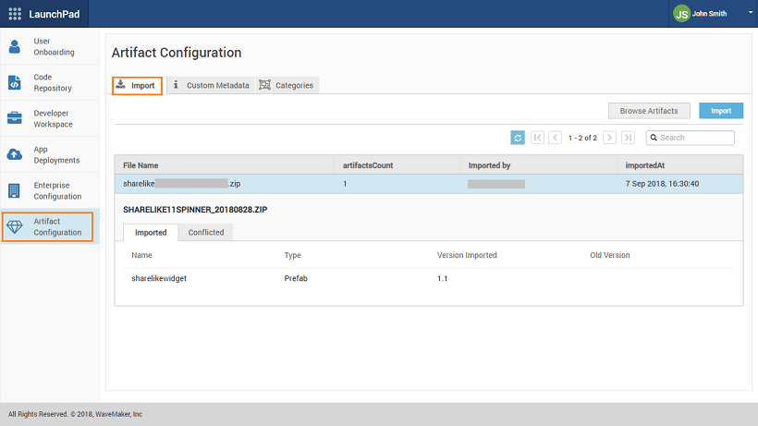The width and height of the screenshot is (758, 426).
Task: Click the User Onboarding sidebar icon
Action: tap(15, 46)
